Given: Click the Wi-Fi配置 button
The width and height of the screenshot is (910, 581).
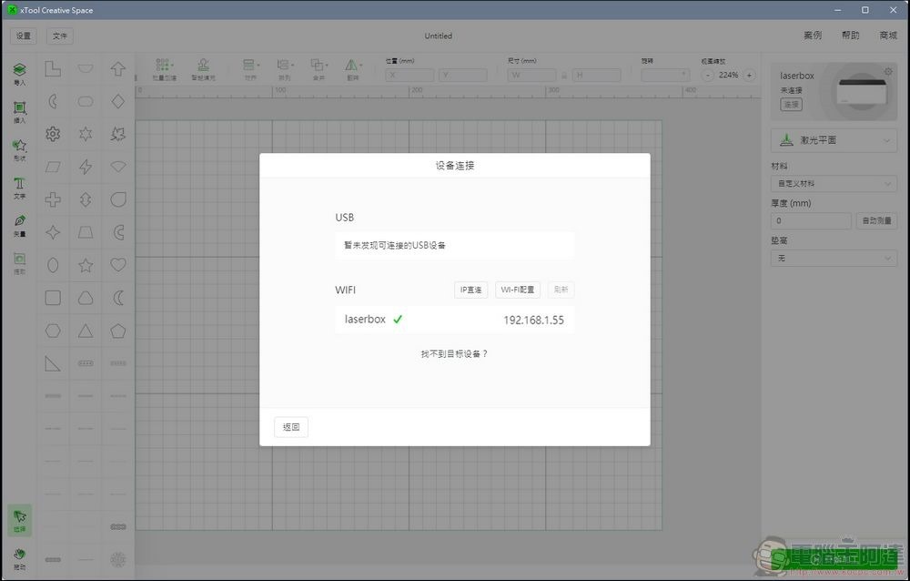Looking at the screenshot, I should (x=518, y=290).
